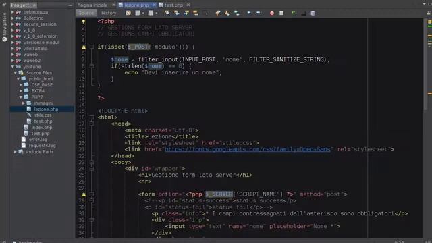The image size is (432, 243).
Task: Select the EXTRA folder
Action: 38,91
